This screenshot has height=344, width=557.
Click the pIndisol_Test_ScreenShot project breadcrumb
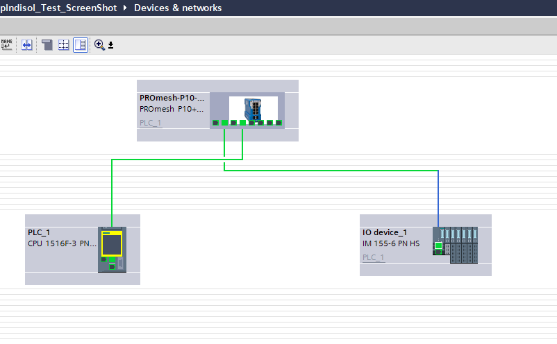pos(58,8)
